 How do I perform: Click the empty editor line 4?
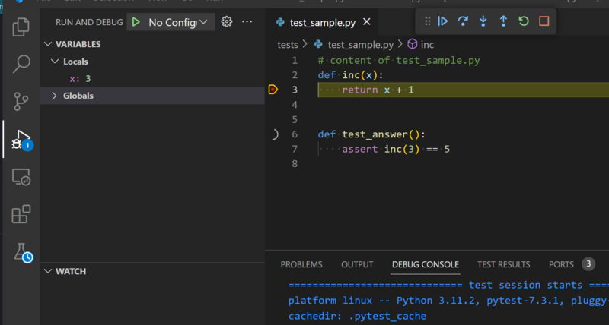(462, 105)
